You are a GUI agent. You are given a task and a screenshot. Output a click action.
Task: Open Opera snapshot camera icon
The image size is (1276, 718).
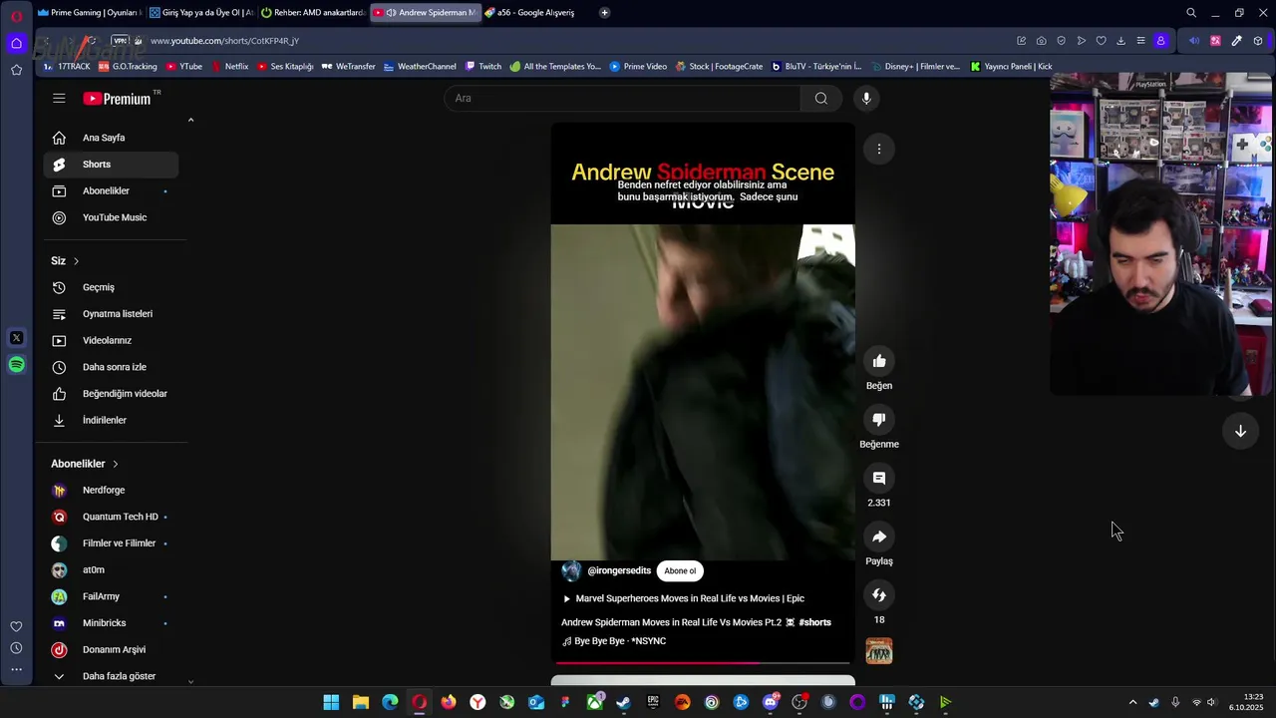tap(1041, 41)
